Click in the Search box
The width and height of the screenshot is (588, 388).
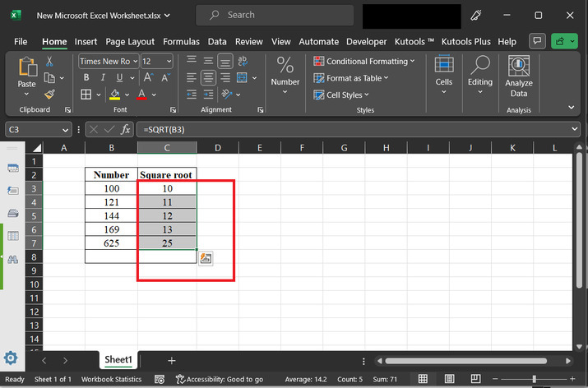pos(275,15)
